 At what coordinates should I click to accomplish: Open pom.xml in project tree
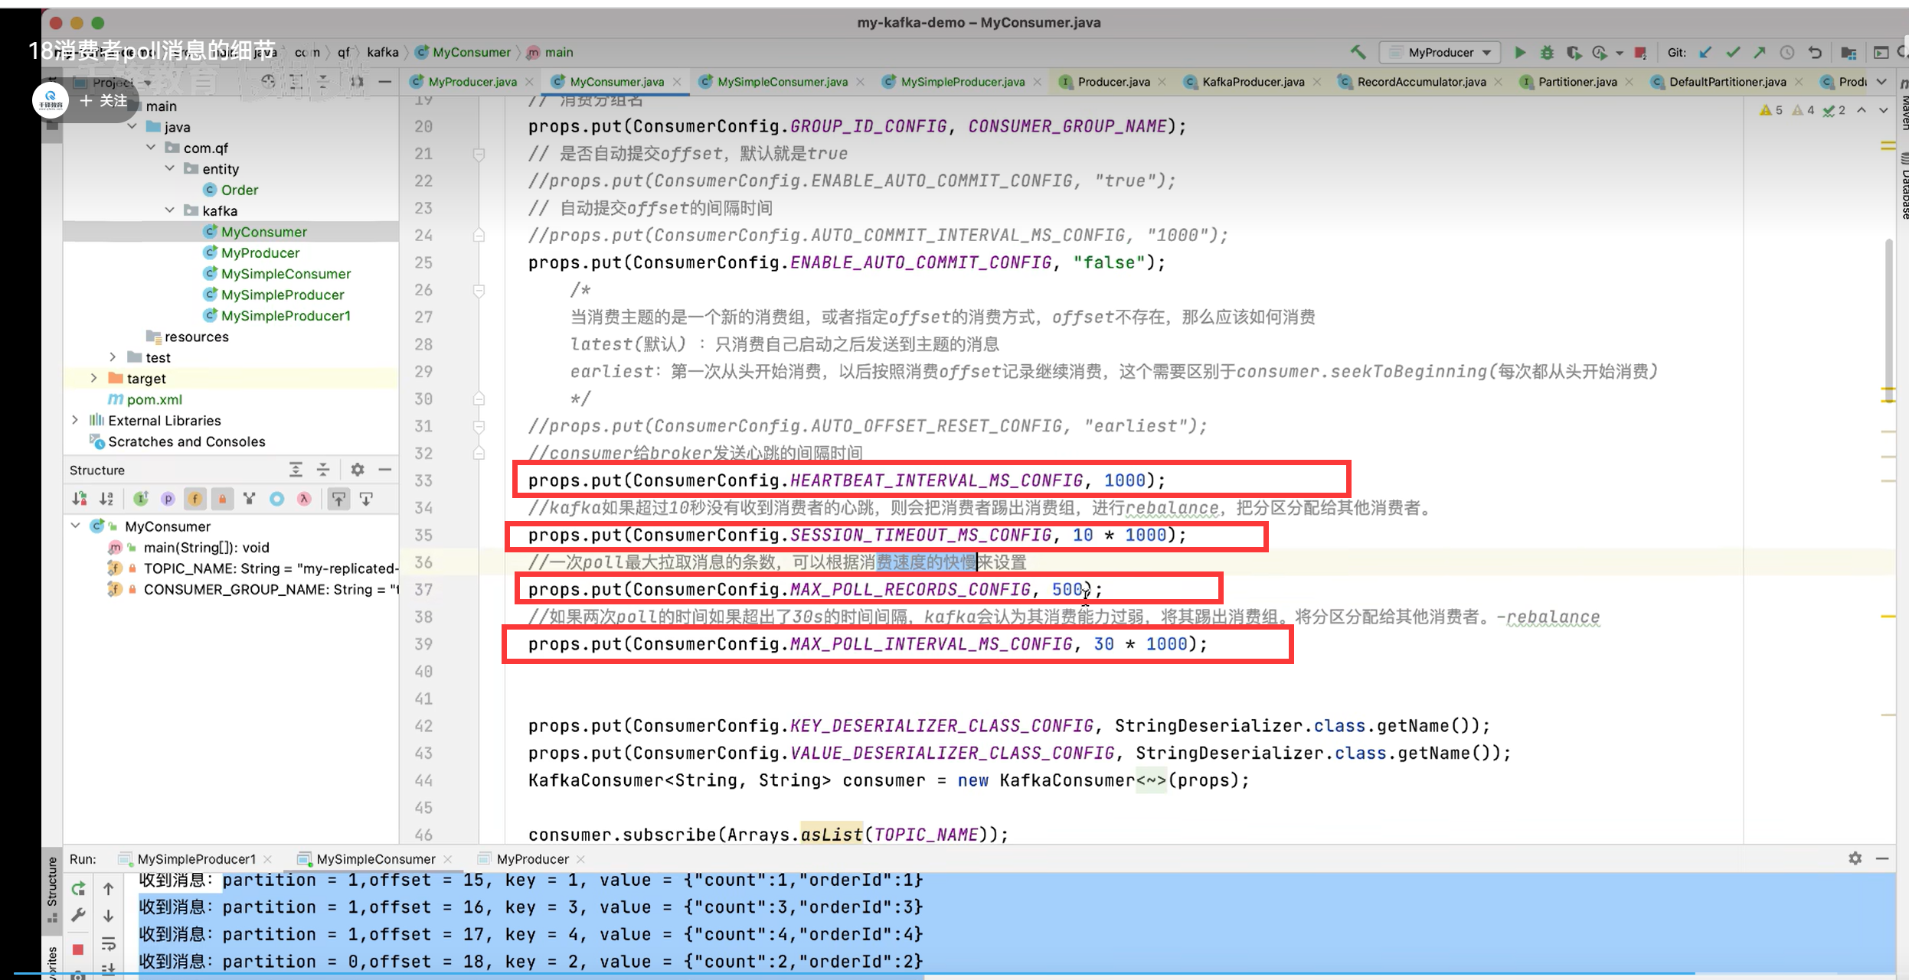click(x=154, y=399)
